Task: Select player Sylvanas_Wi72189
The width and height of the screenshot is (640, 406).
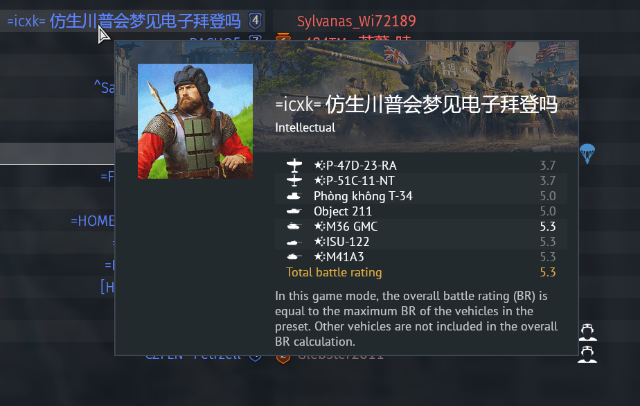Action: click(x=356, y=21)
